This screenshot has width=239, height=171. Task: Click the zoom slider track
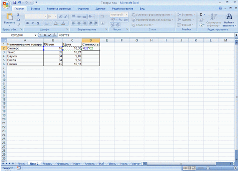(222, 168)
